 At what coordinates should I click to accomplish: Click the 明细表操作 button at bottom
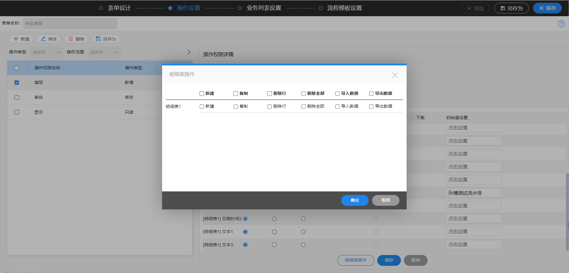click(356, 260)
